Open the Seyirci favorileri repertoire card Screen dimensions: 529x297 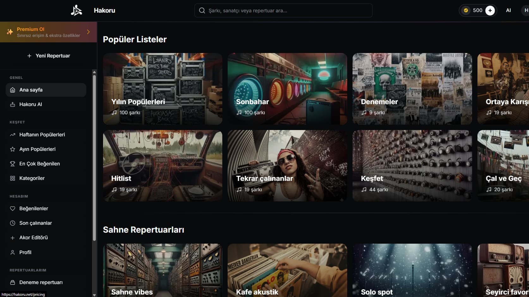pos(503,270)
